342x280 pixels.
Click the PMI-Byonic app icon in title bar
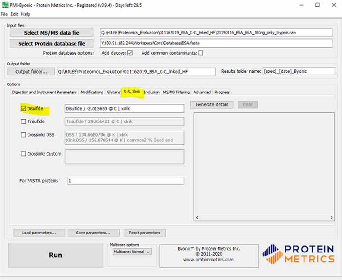coord(5,5)
